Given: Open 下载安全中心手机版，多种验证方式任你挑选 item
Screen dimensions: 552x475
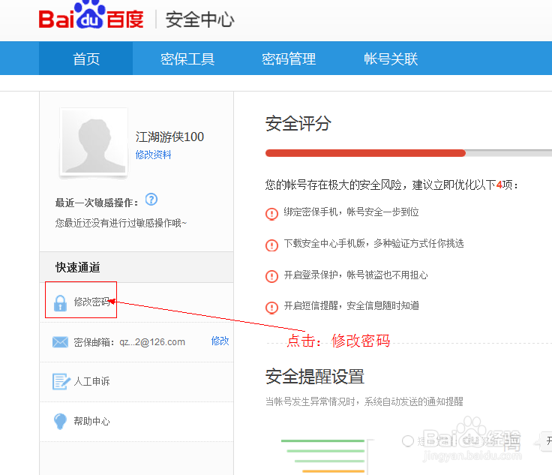Looking at the screenshot, I should 373,243.
